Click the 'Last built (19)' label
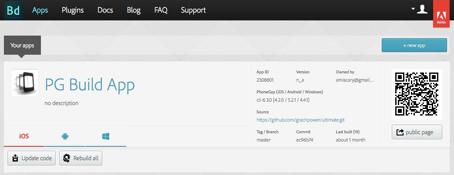This screenshot has height=175, width=454. [x=348, y=132]
